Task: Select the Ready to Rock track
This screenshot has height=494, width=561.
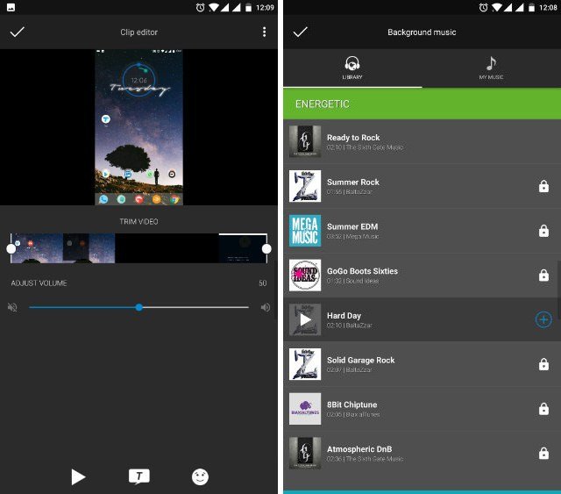Action: 422,142
